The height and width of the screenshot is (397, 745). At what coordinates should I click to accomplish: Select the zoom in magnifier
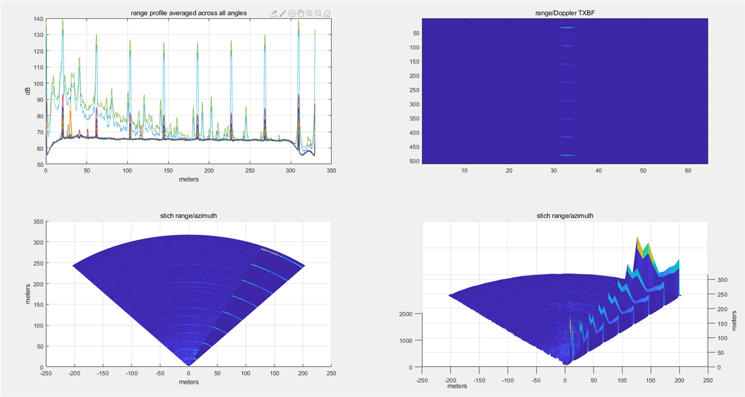tap(310, 13)
